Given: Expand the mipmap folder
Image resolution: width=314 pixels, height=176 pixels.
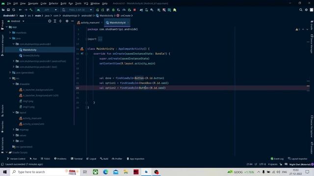Looking at the screenshot, I should point(14,130).
